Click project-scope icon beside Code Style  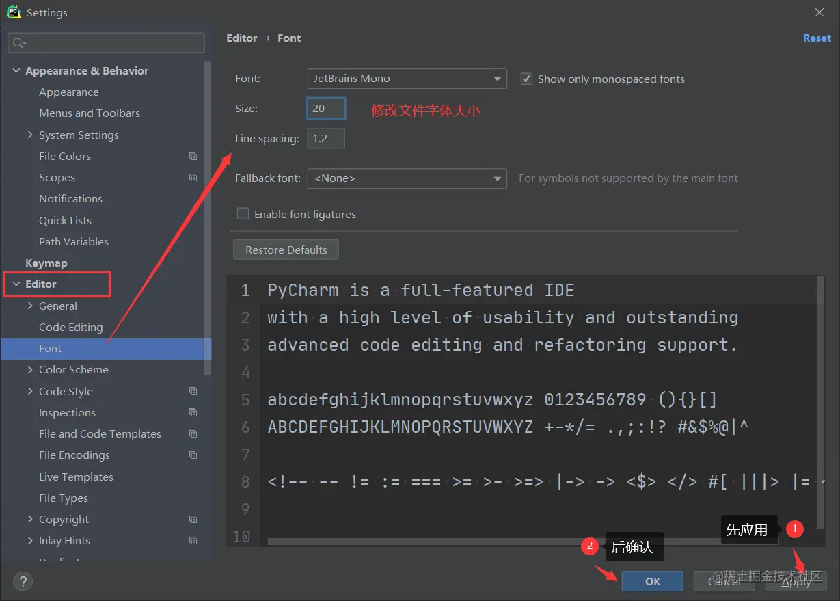[x=193, y=391]
